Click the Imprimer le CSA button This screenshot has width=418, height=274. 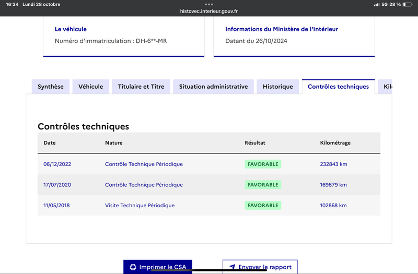pyautogui.click(x=158, y=267)
